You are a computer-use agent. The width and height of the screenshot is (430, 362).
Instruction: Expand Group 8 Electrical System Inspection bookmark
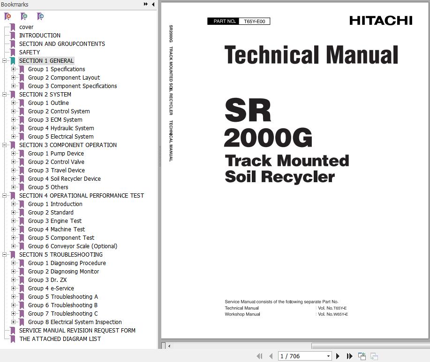click(13, 322)
